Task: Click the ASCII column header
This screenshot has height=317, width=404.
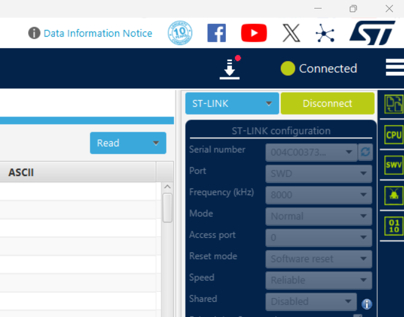Action: click(x=78, y=172)
